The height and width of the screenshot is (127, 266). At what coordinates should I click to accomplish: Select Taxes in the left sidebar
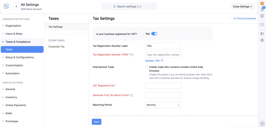pyautogui.click(x=22, y=49)
